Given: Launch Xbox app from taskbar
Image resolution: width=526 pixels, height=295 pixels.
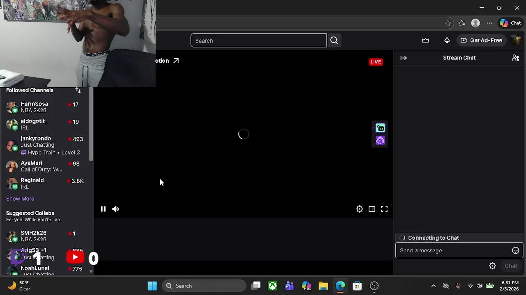Looking at the screenshot, I should pyautogui.click(x=273, y=286).
